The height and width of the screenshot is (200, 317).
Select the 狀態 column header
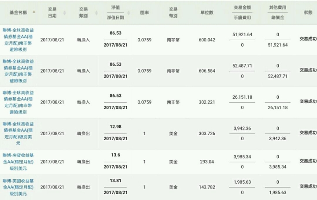(308, 12)
